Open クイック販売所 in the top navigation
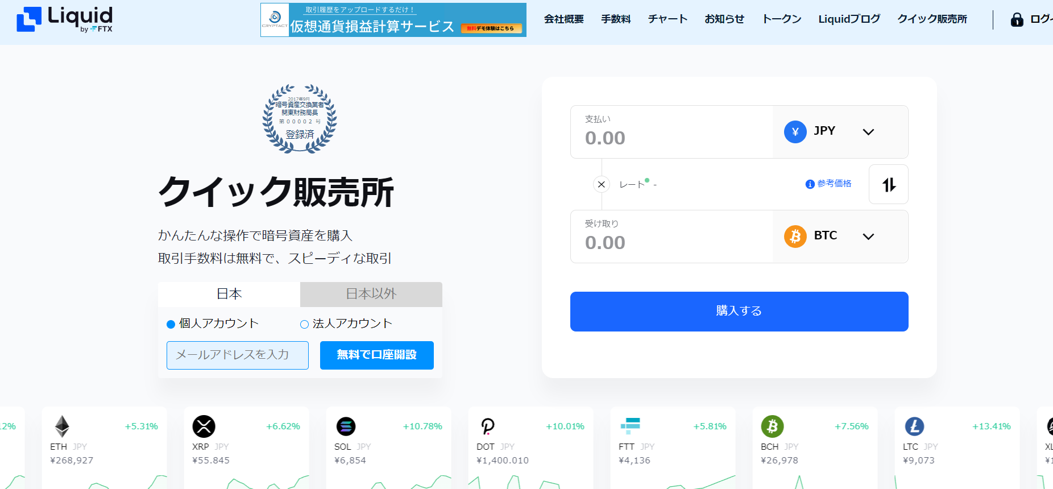1053x489 pixels. 932,19
